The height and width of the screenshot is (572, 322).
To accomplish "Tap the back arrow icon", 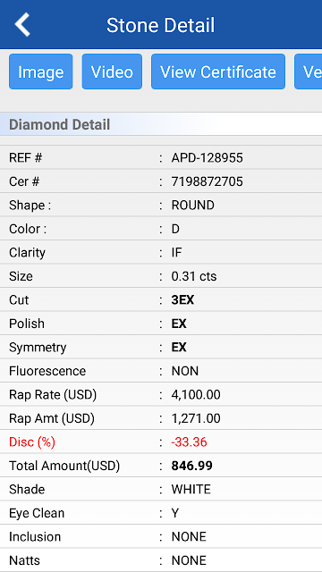I will pyautogui.click(x=21, y=25).
